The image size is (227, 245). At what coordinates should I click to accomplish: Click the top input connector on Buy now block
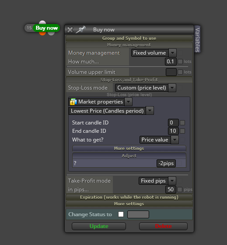point(42,23)
